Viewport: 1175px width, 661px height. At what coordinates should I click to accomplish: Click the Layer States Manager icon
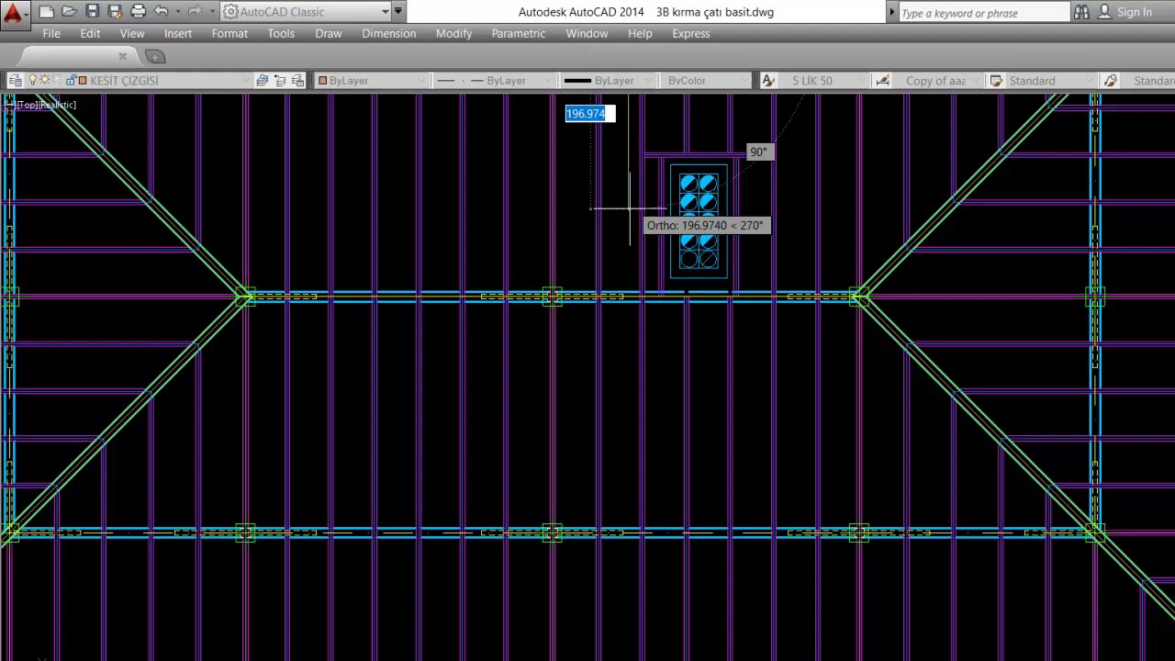pyautogui.click(x=297, y=81)
